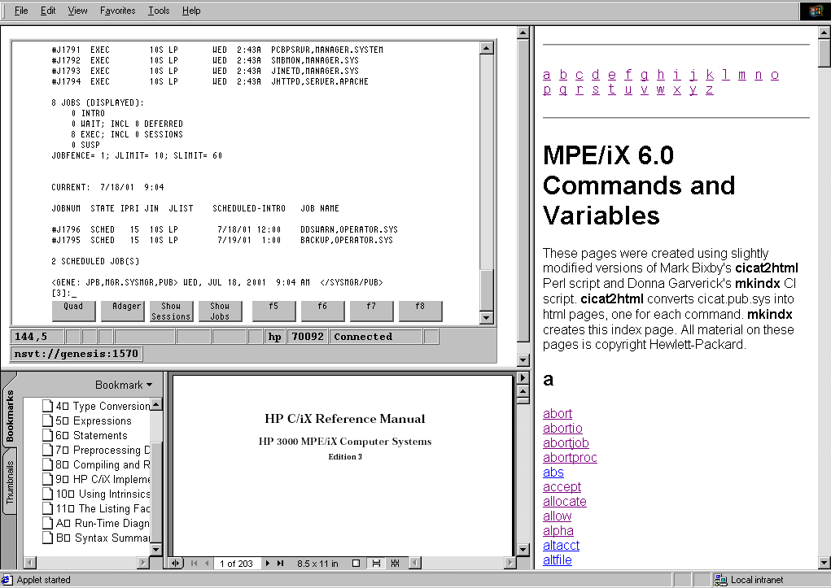Image resolution: width=831 pixels, height=588 pixels.
Task: Click the terminal vertical scrollbar thumb
Action: tap(487, 290)
